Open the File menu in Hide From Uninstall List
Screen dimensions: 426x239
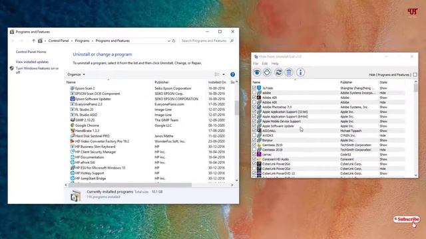coord(256,64)
